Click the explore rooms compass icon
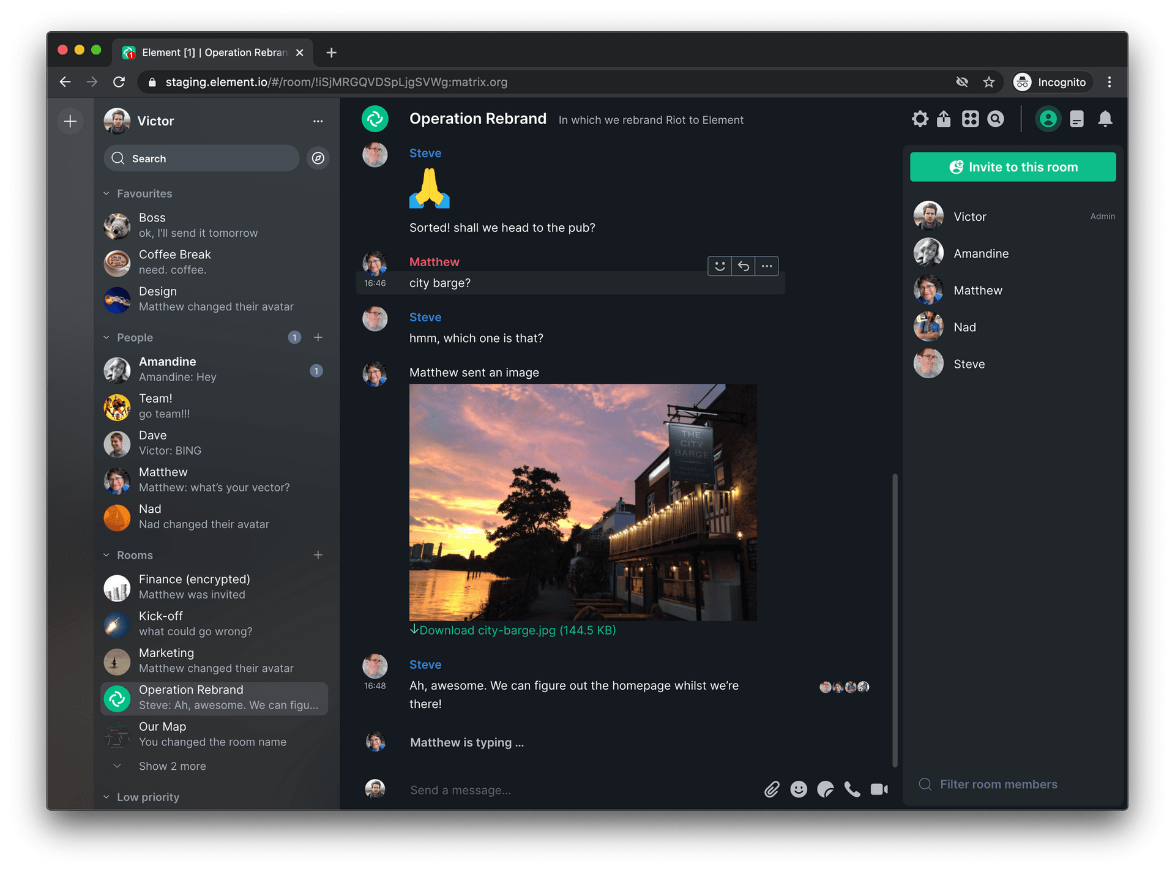 point(318,158)
